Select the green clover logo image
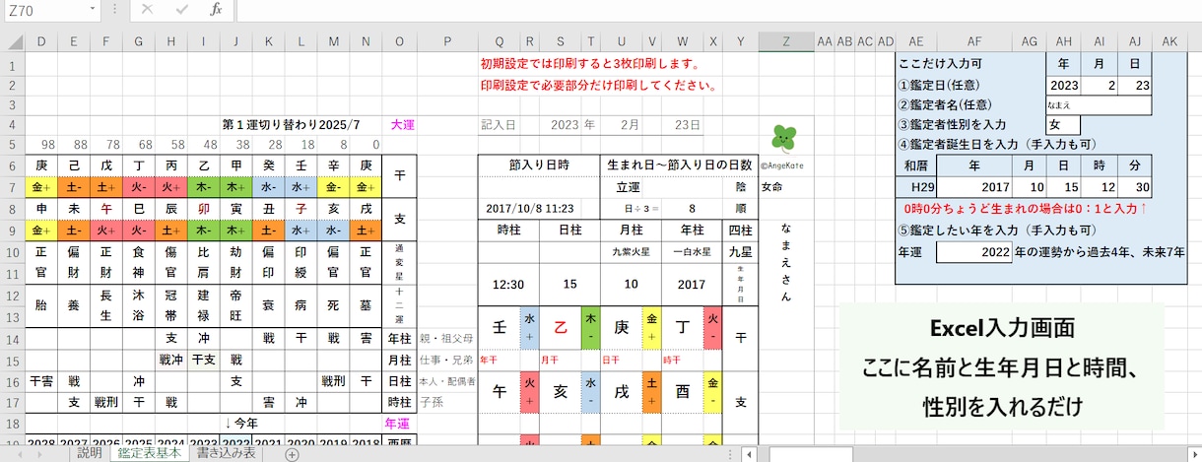Screen dimensions: 1202x462 tap(784, 139)
